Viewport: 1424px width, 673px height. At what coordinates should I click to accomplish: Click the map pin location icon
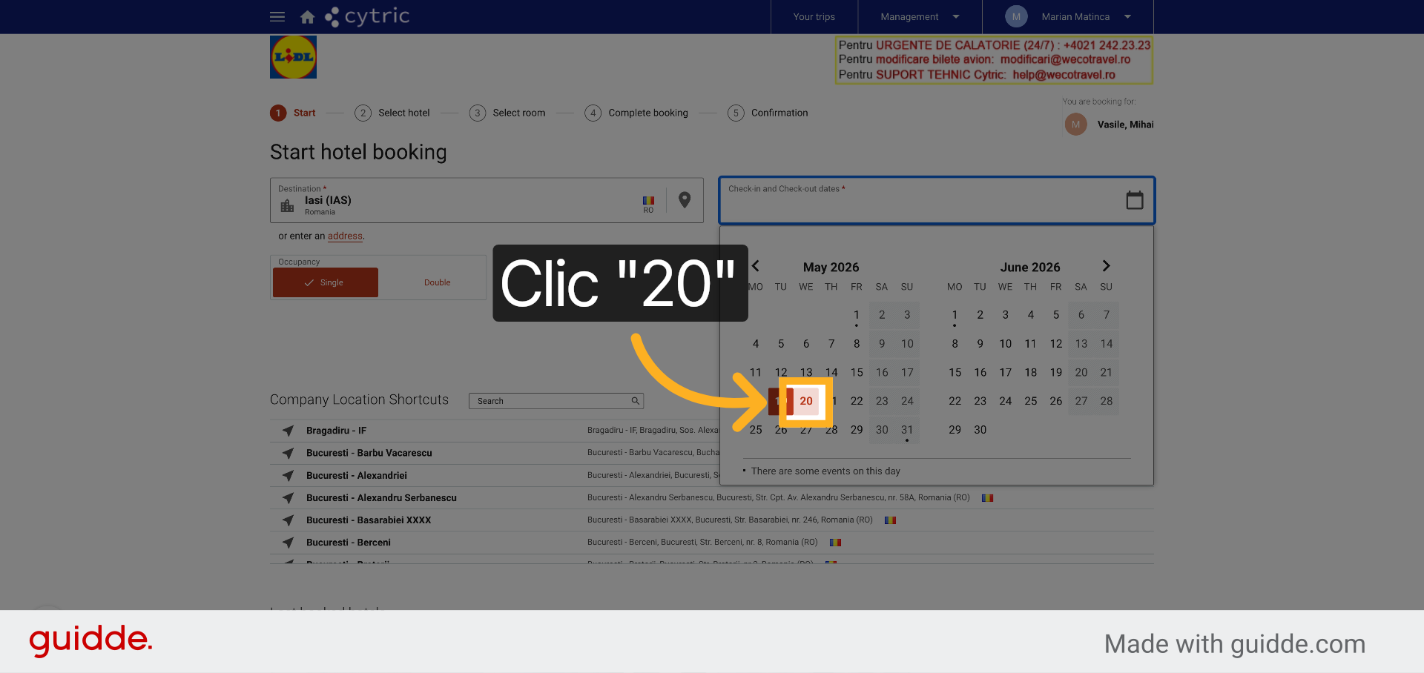(685, 200)
